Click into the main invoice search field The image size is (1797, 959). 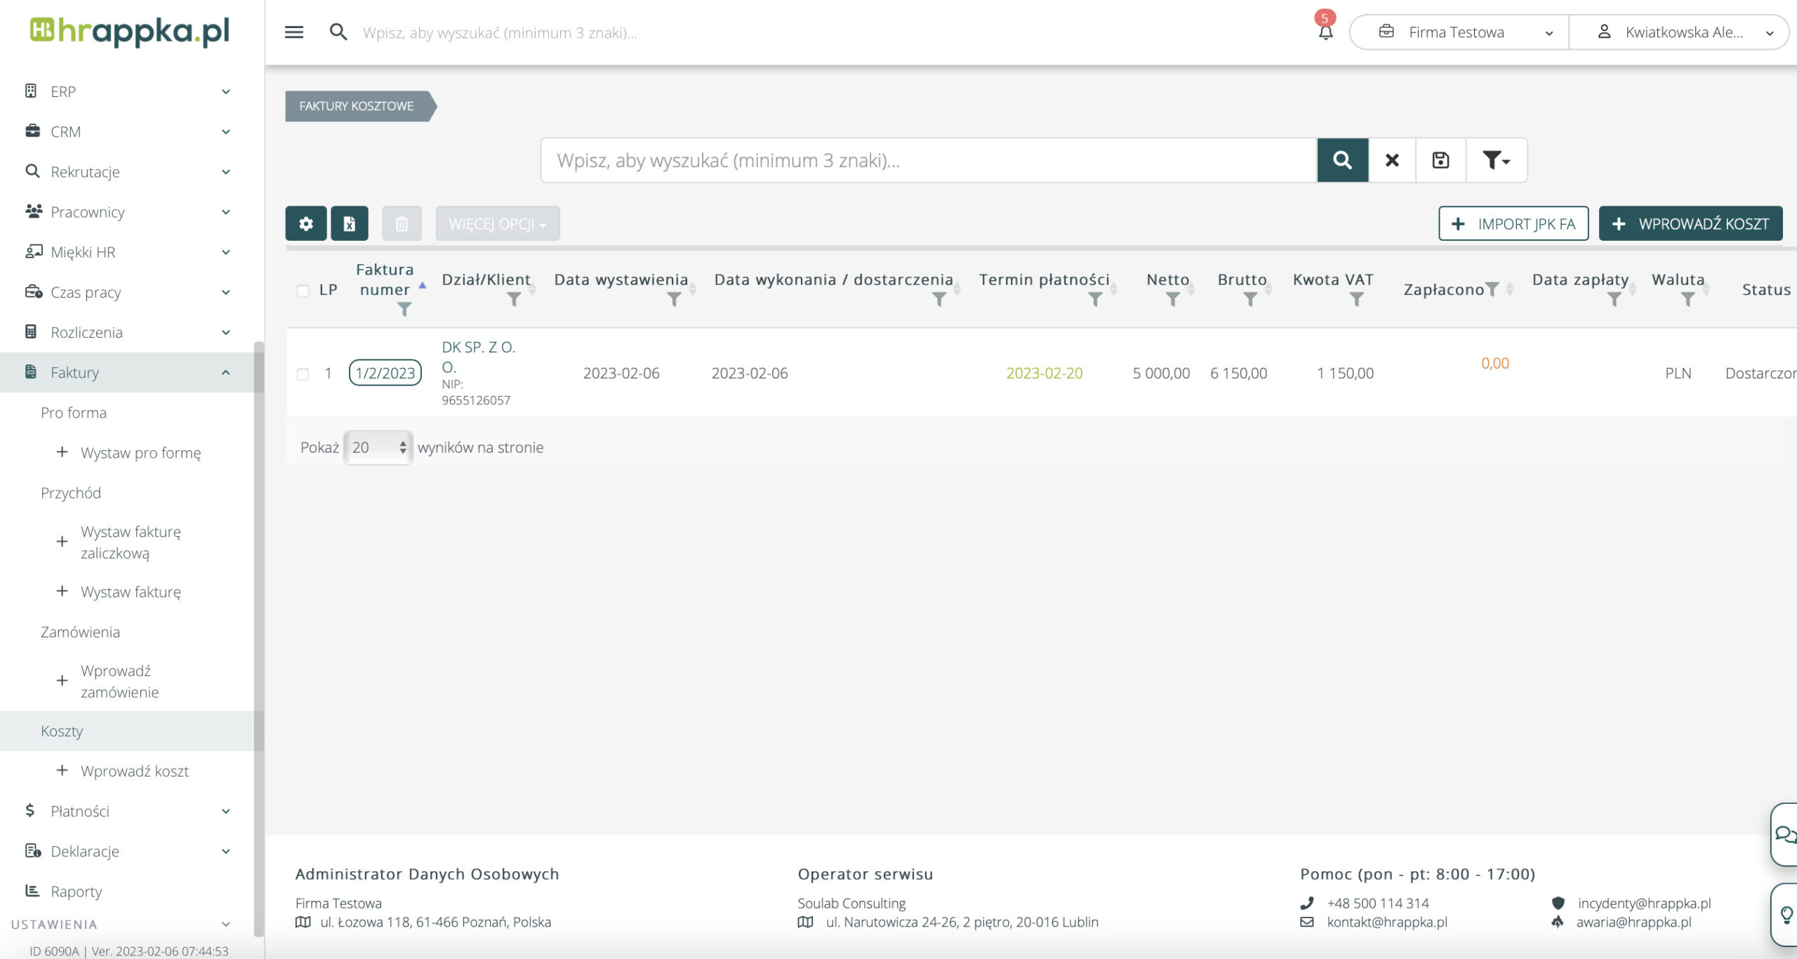(927, 161)
